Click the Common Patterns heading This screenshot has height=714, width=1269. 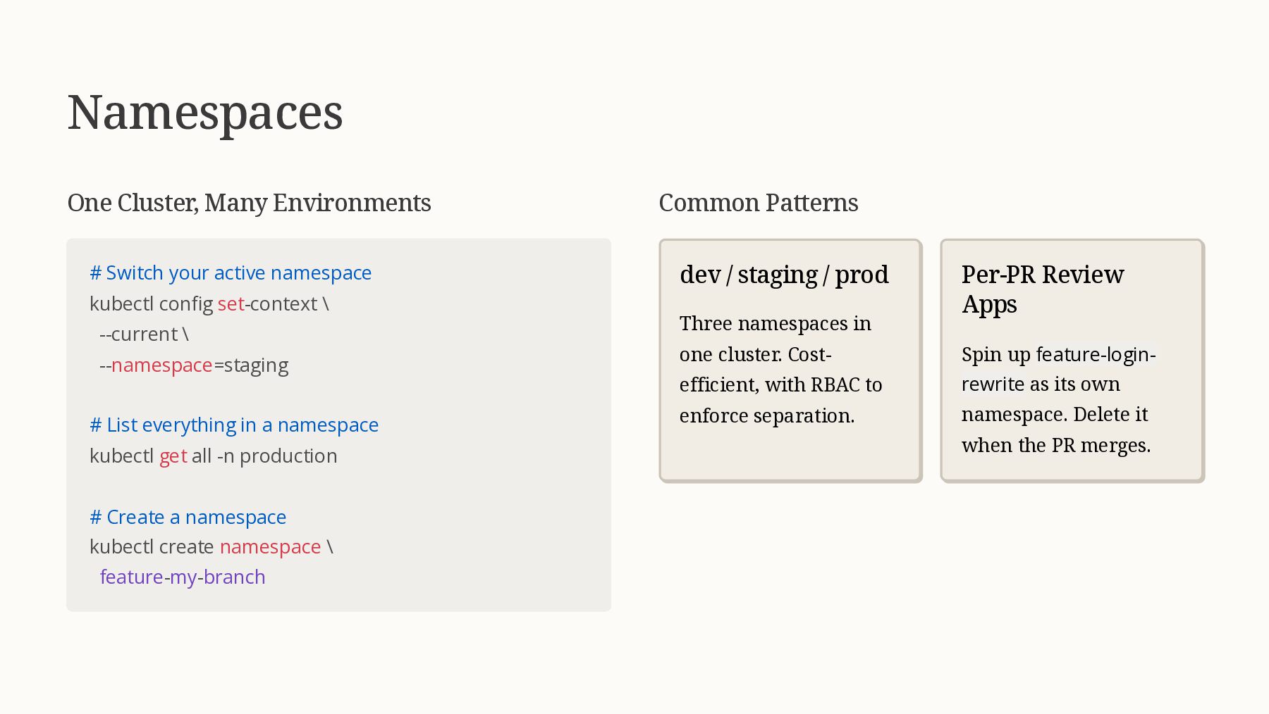pyautogui.click(x=759, y=203)
